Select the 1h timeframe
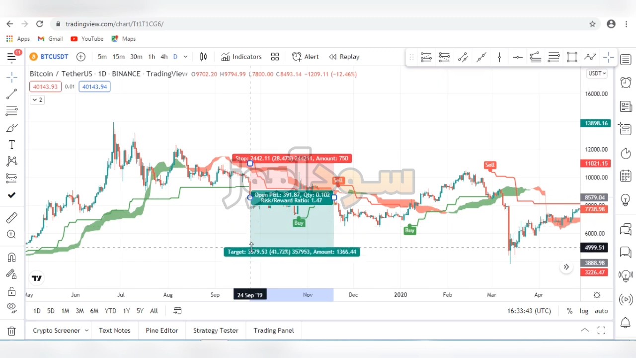 152,57
